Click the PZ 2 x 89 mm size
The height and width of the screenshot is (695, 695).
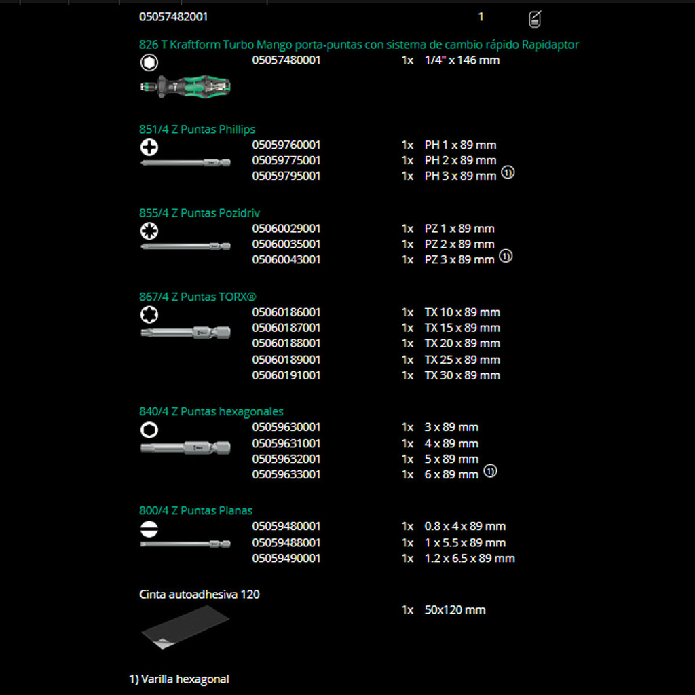click(459, 244)
